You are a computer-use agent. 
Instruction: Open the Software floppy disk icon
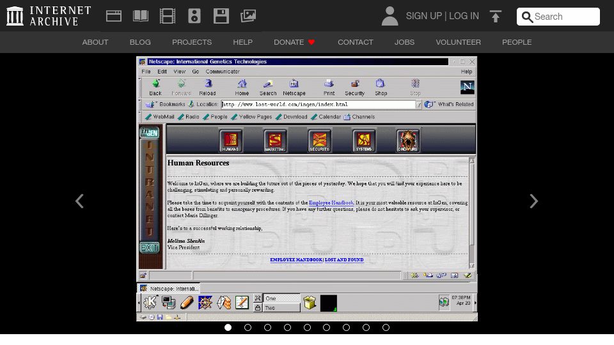click(221, 16)
